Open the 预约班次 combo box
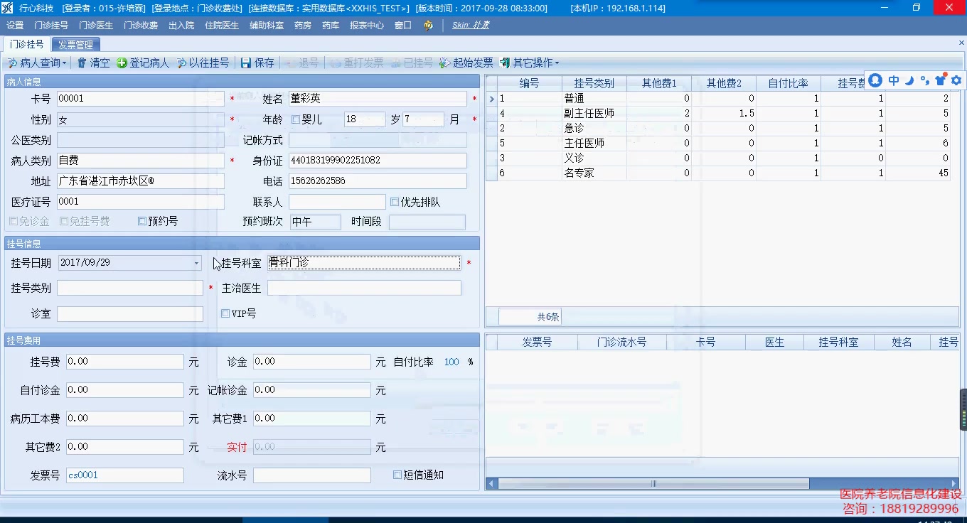Screen dimensions: 967x523 tap(315, 222)
